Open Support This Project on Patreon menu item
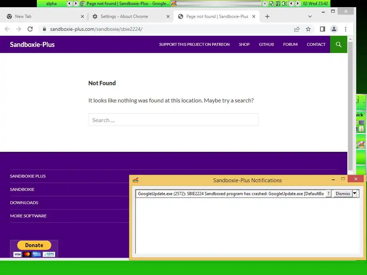 pos(194,44)
